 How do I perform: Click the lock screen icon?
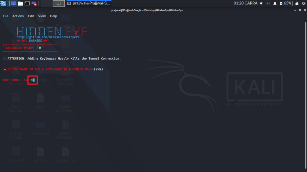pos(297,3)
